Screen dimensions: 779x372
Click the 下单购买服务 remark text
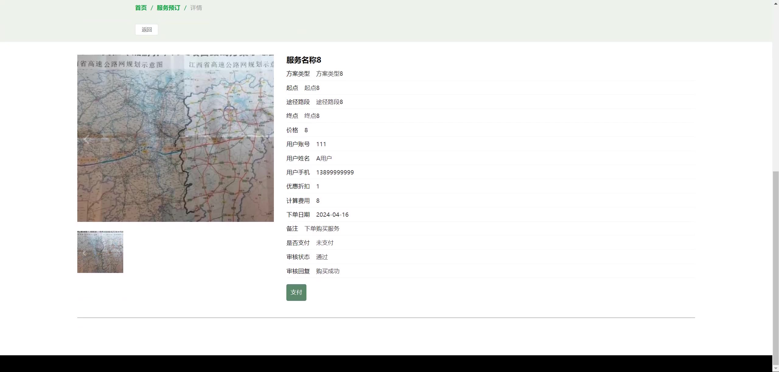point(322,229)
